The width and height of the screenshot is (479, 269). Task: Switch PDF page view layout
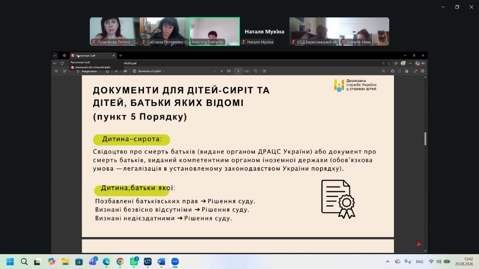click(x=264, y=71)
